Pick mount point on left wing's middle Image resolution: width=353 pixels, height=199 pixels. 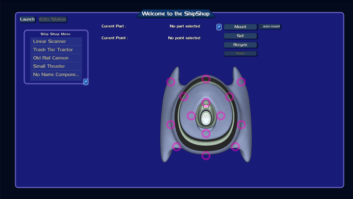tap(171, 125)
